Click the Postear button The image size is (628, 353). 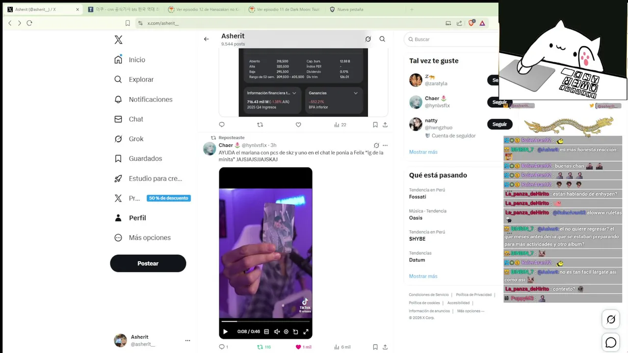[x=148, y=263]
